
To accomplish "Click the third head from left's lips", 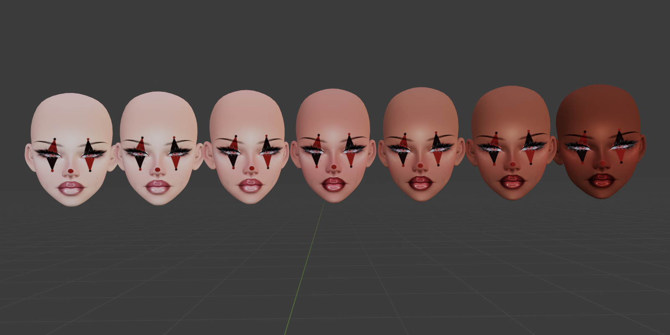I will (x=250, y=184).
